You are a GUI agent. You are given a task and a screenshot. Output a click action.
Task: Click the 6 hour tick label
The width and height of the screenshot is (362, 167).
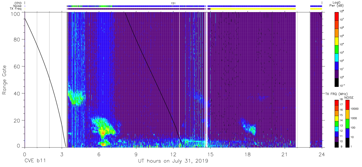click(x=99, y=154)
